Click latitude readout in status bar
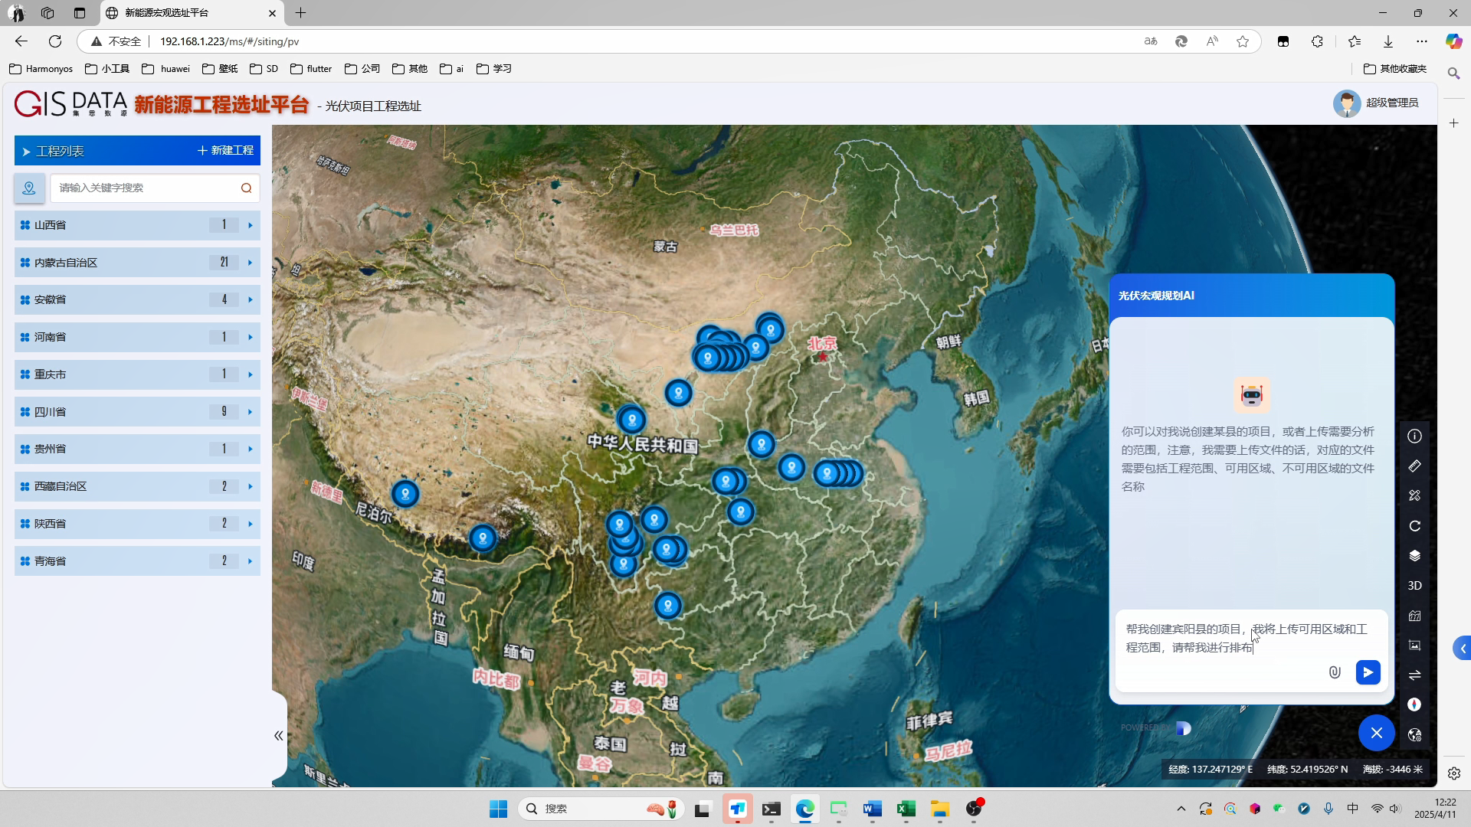Screen dimensions: 1471x827 pyautogui.click(x=1307, y=770)
